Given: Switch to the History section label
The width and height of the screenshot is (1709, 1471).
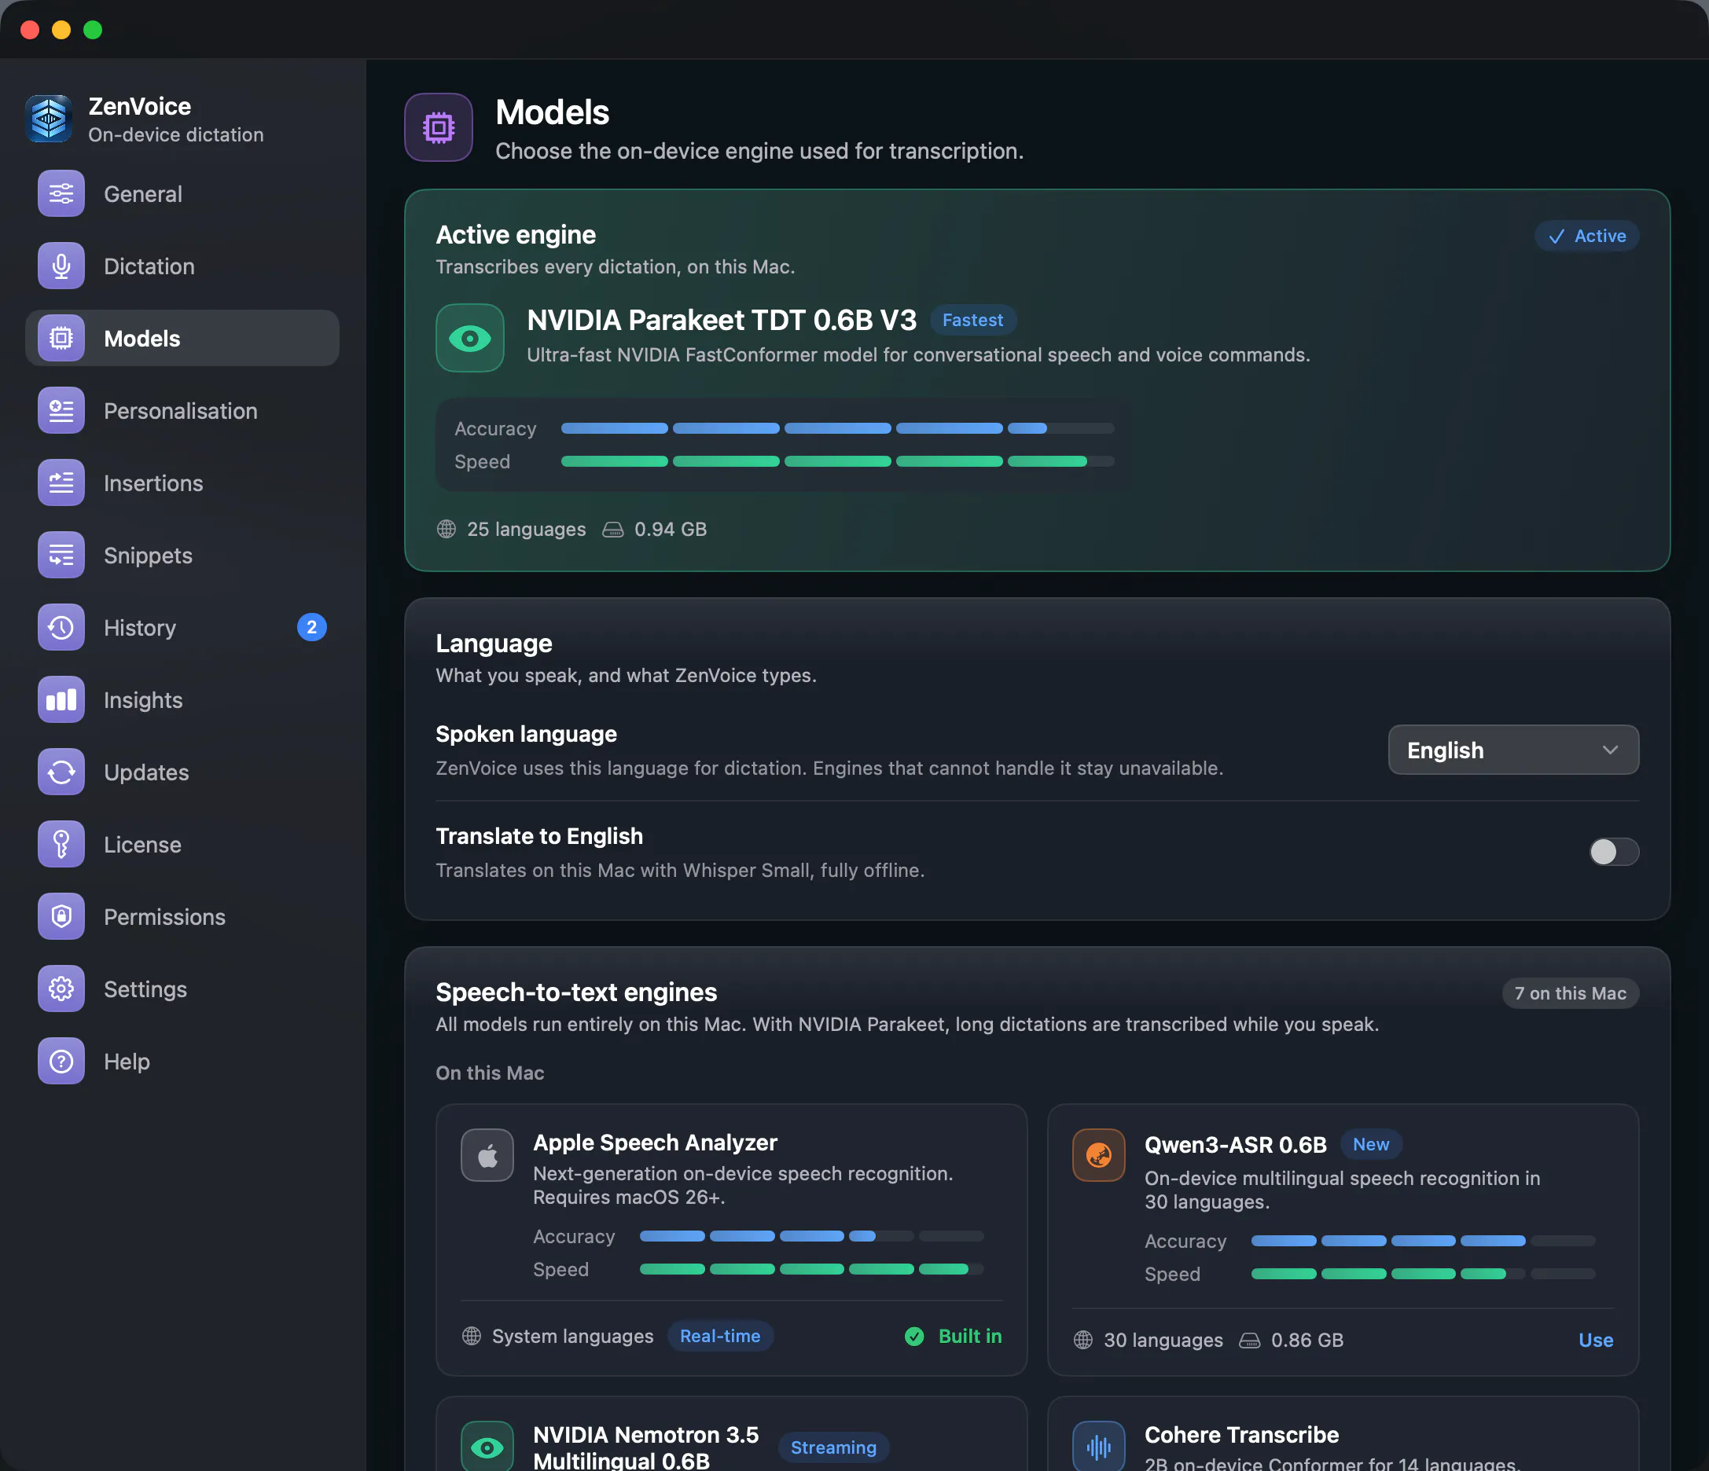Looking at the screenshot, I should [x=140, y=628].
